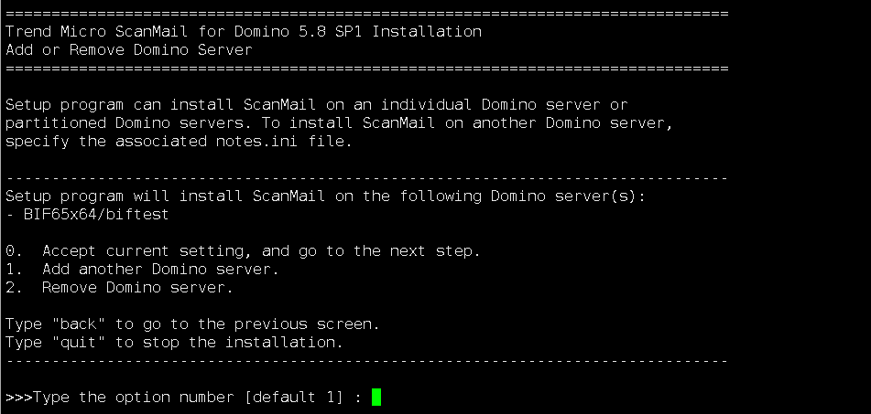
Task: Click the "Add or Remove Domino Server" heading
Action: pos(128,49)
